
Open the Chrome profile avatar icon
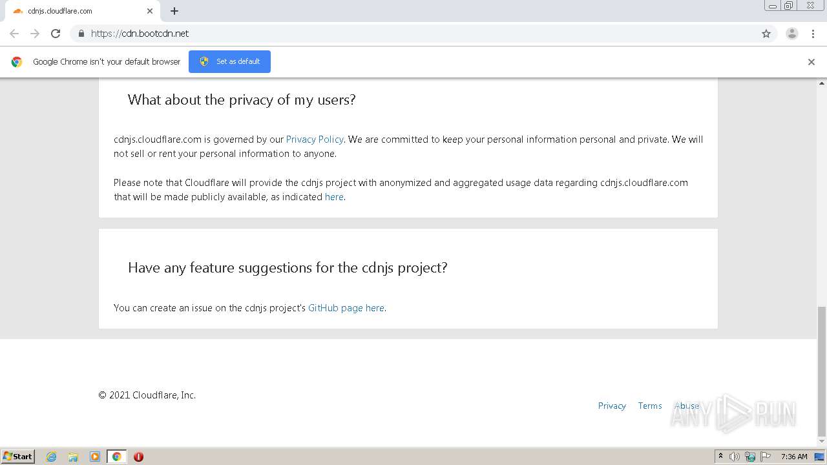[x=792, y=34]
